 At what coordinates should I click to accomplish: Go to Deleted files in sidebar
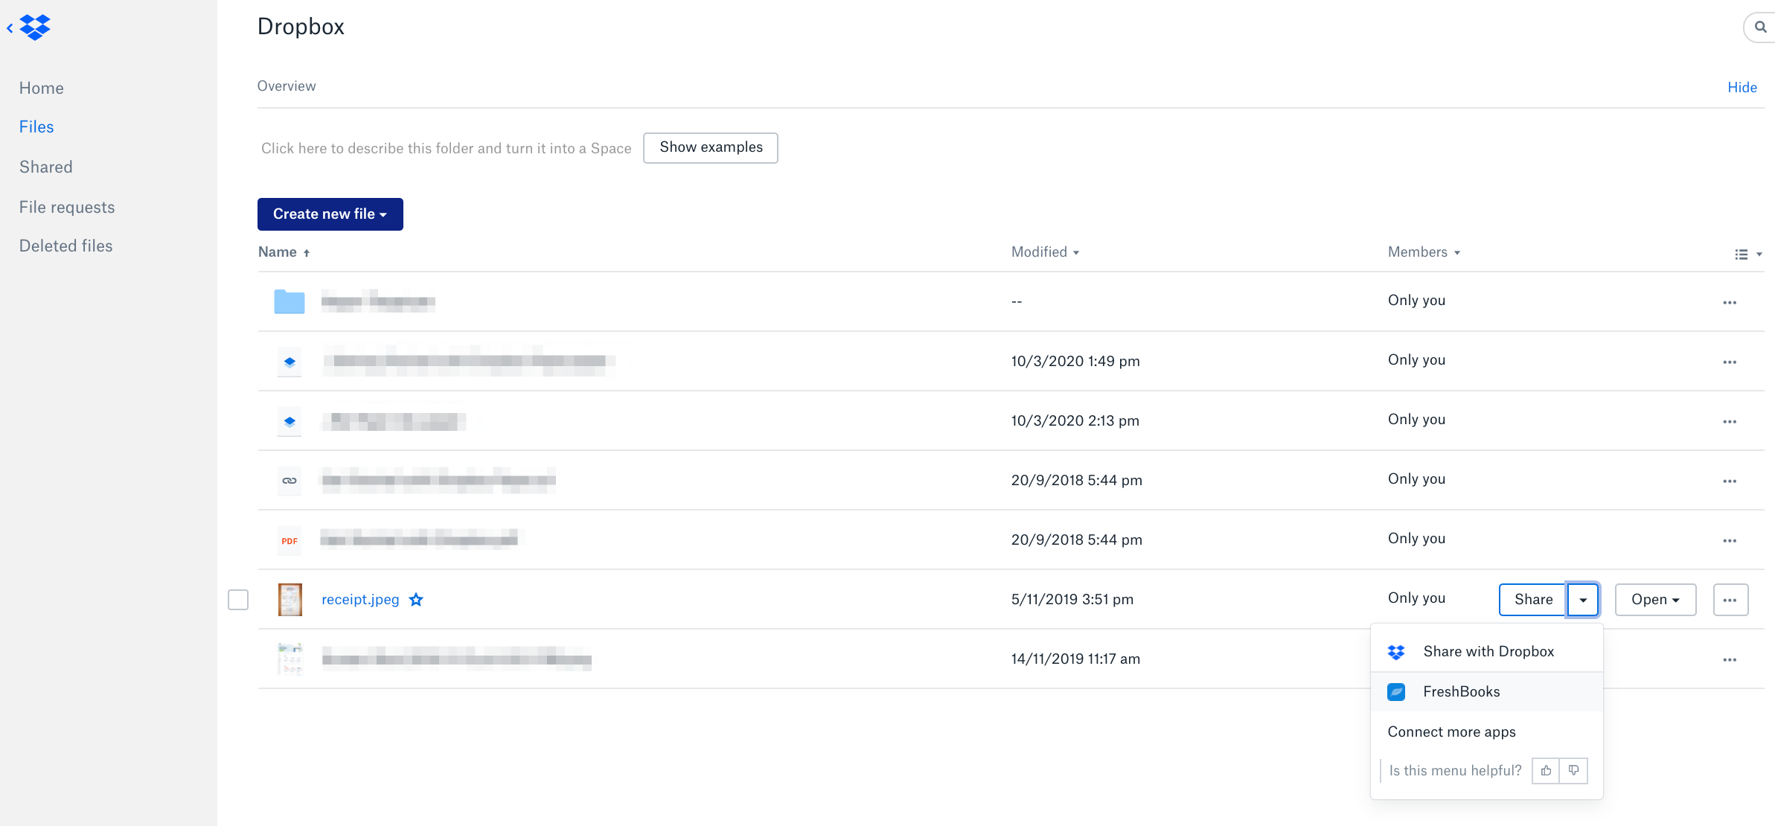(65, 246)
